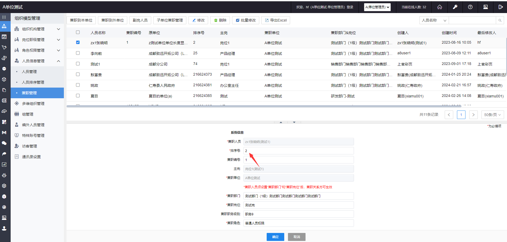The width and height of the screenshot is (507, 242).
Task: Toggle the select-all header checkbox
Action: click(78, 32)
